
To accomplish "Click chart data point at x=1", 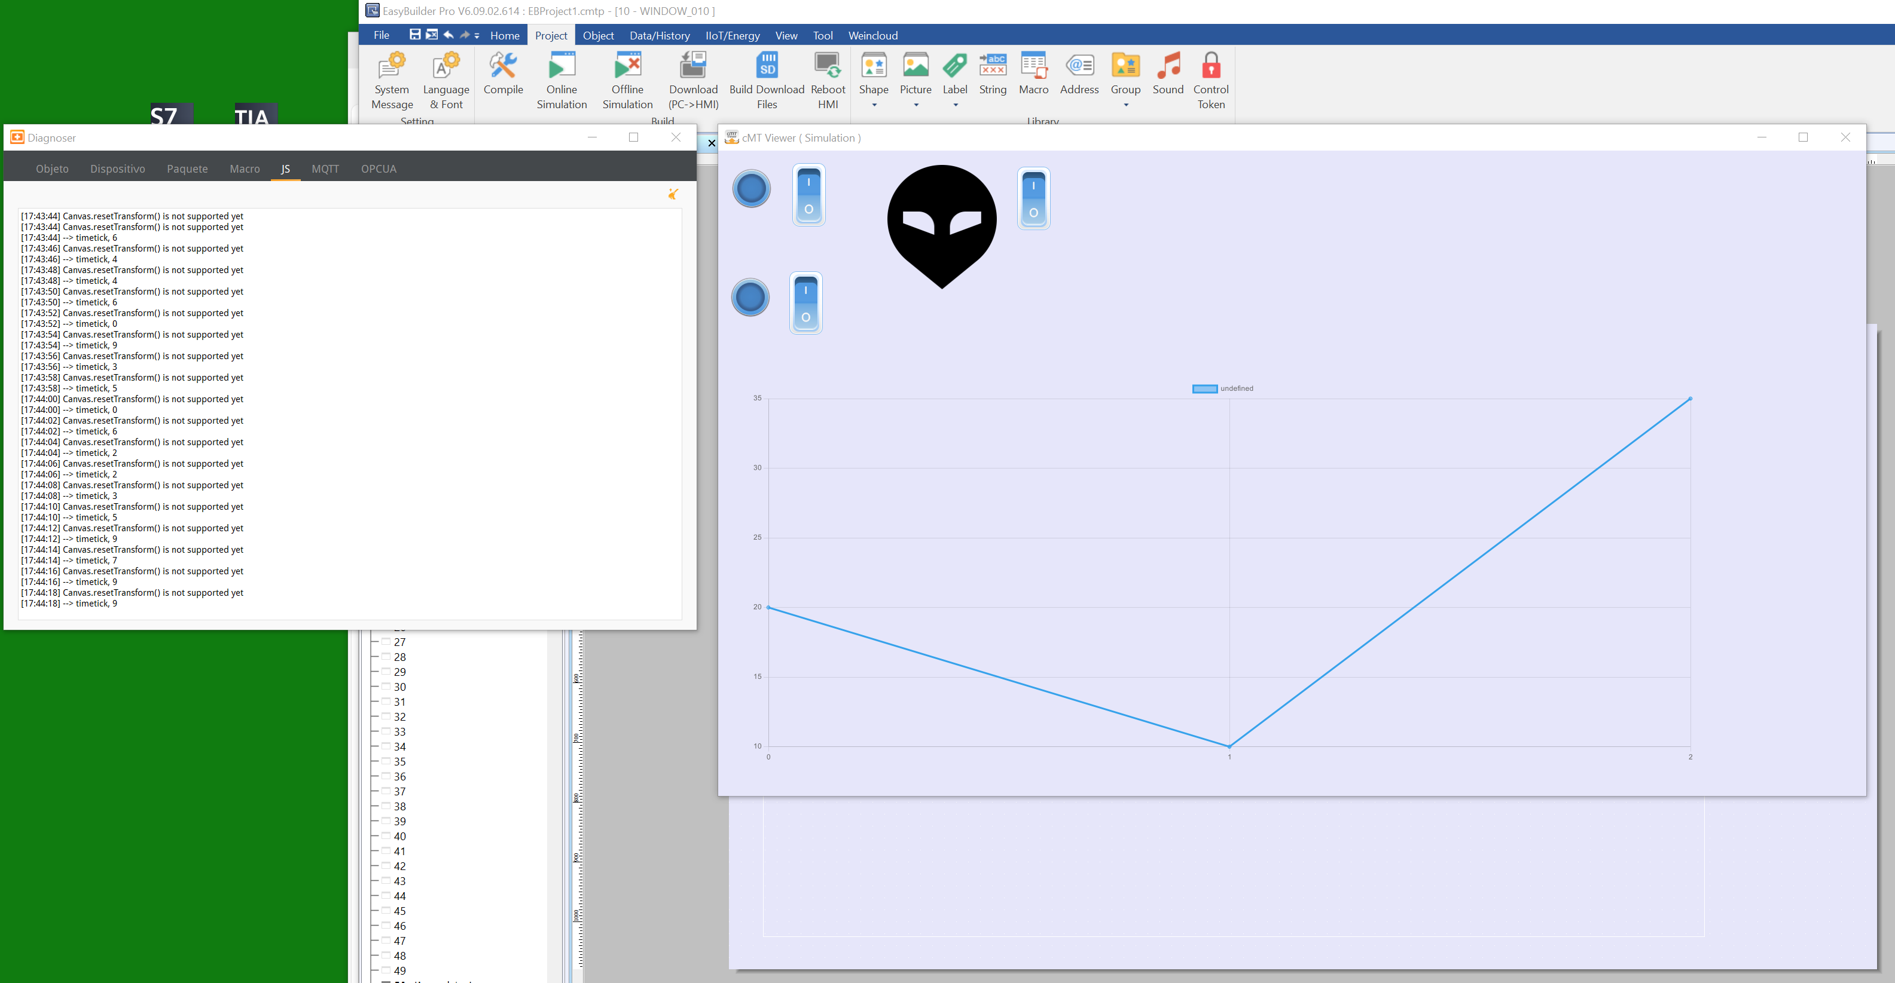I will coord(1229,746).
